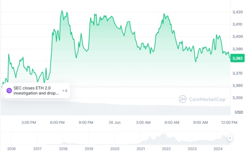Select 2021 on the history timeline
The image size is (247, 152).
(141, 149)
